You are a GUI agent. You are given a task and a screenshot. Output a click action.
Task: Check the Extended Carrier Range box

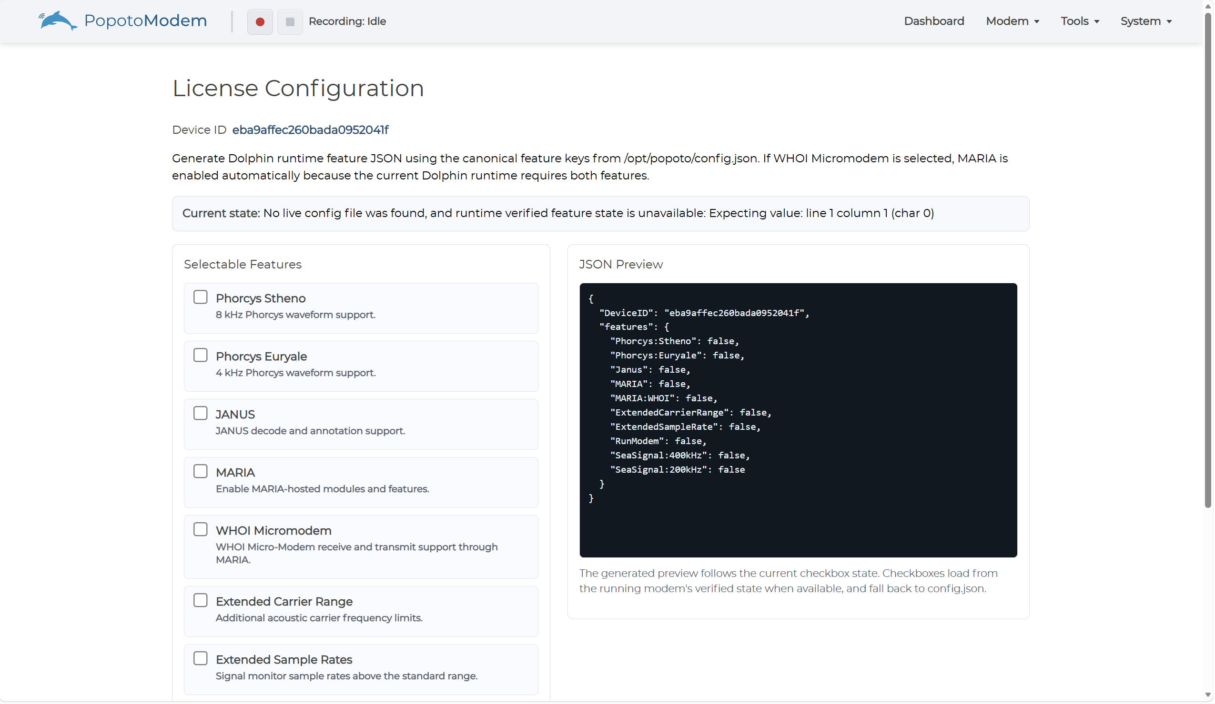coord(201,601)
